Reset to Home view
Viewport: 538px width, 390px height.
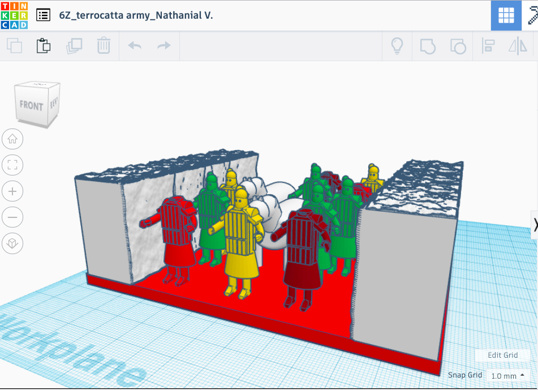(12, 138)
